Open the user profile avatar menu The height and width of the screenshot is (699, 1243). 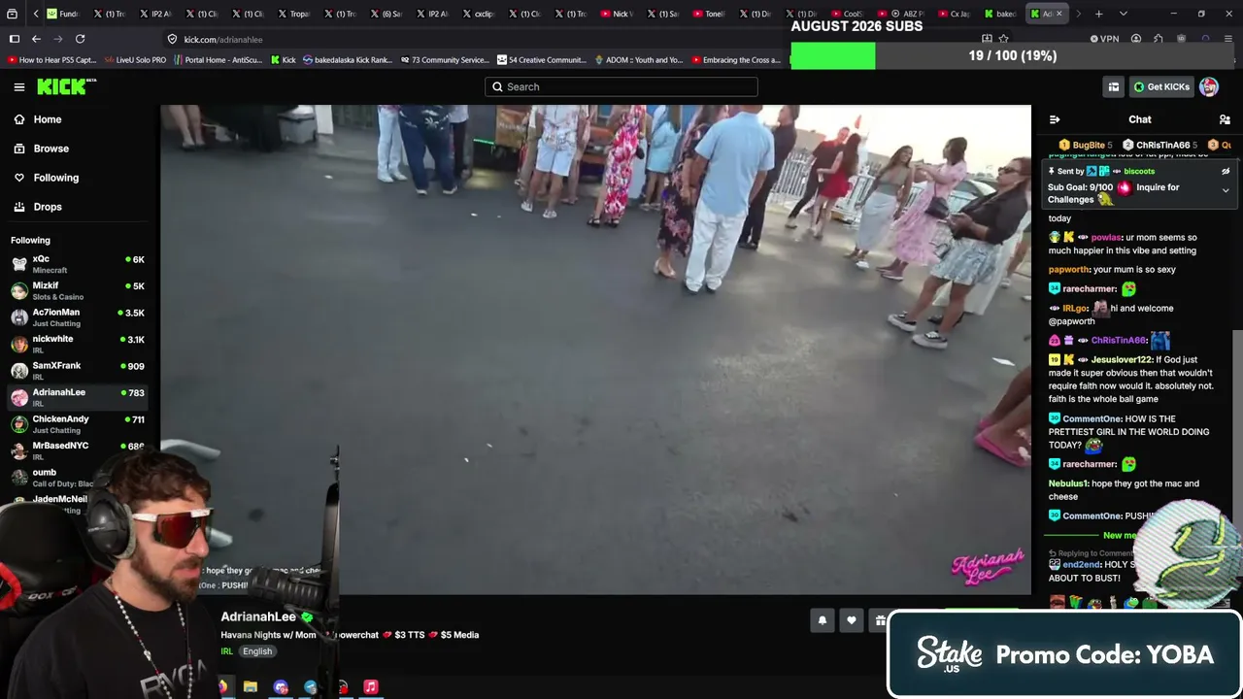pyautogui.click(x=1209, y=87)
